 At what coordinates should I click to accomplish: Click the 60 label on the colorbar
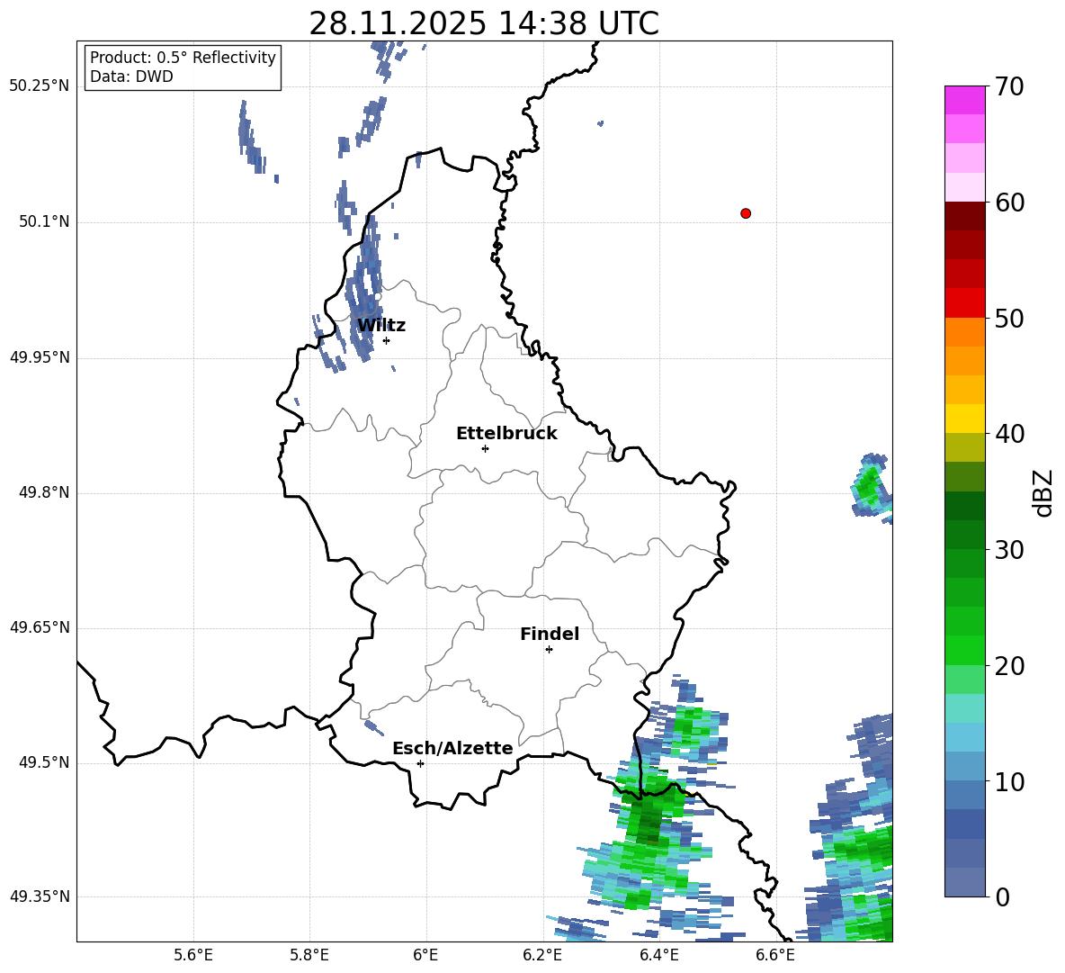point(1009,203)
